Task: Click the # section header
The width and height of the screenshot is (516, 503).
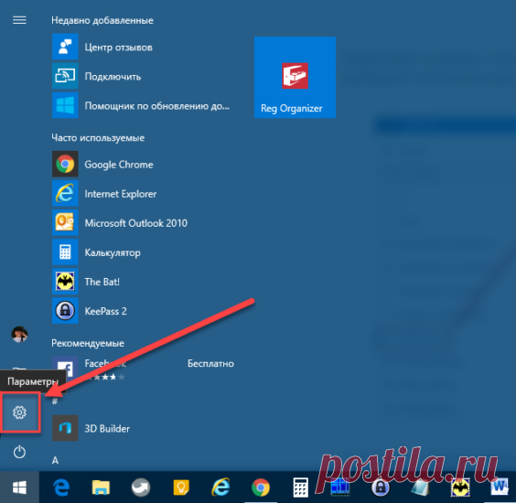Action: click(55, 401)
